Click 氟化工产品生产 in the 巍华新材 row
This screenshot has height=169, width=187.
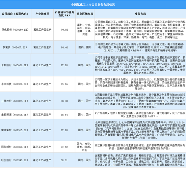(x=42, y=147)
